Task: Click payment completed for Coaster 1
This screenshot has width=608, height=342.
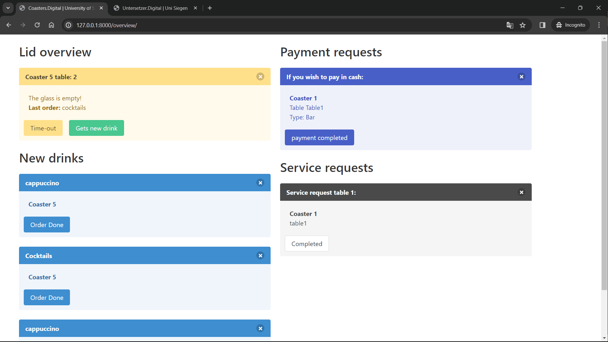Action: click(319, 137)
